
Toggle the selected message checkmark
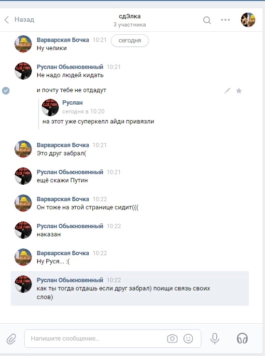coord(6,91)
